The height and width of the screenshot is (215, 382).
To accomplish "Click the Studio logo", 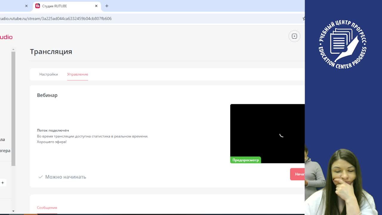I will tap(6, 37).
